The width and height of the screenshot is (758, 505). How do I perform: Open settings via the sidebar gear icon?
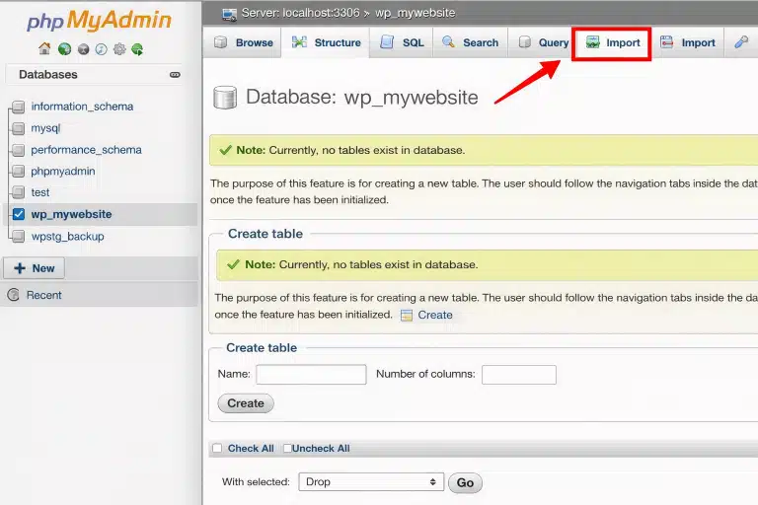119,48
